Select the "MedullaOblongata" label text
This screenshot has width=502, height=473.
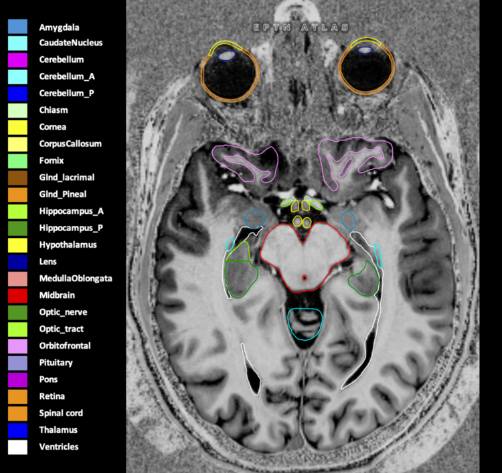pyautogui.click(x=76, y=279)
